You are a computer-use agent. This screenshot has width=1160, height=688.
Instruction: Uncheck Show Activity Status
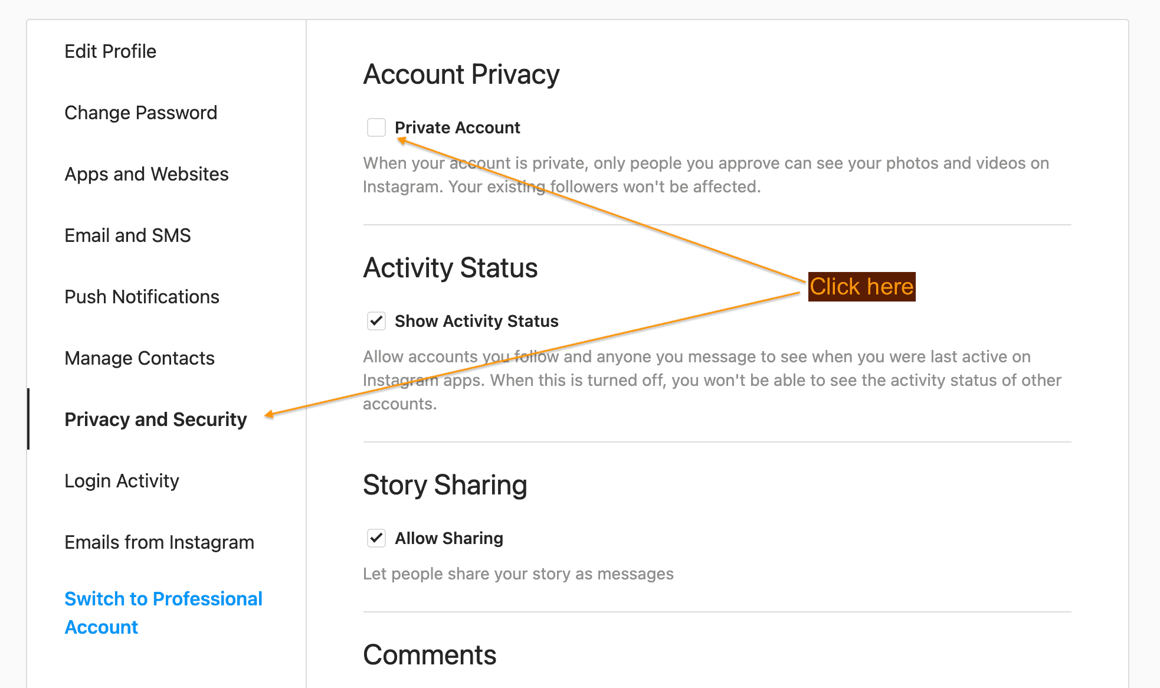point(376,321)
